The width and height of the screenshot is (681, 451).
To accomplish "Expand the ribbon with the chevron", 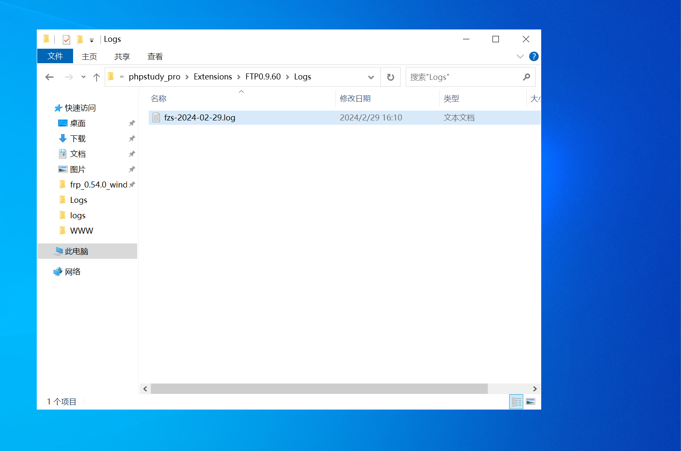I will (520, 56).
